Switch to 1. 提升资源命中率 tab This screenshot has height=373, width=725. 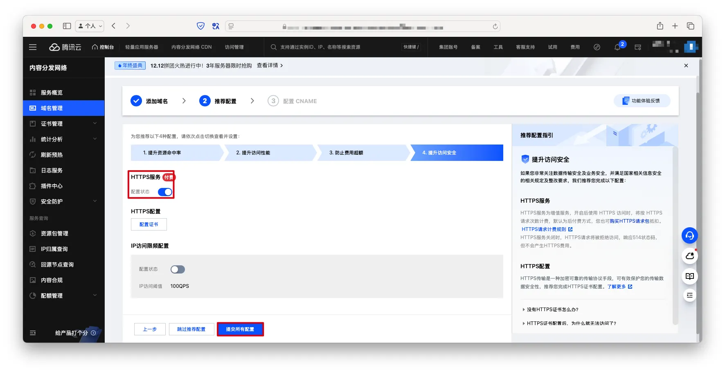[x=176, y=153]
